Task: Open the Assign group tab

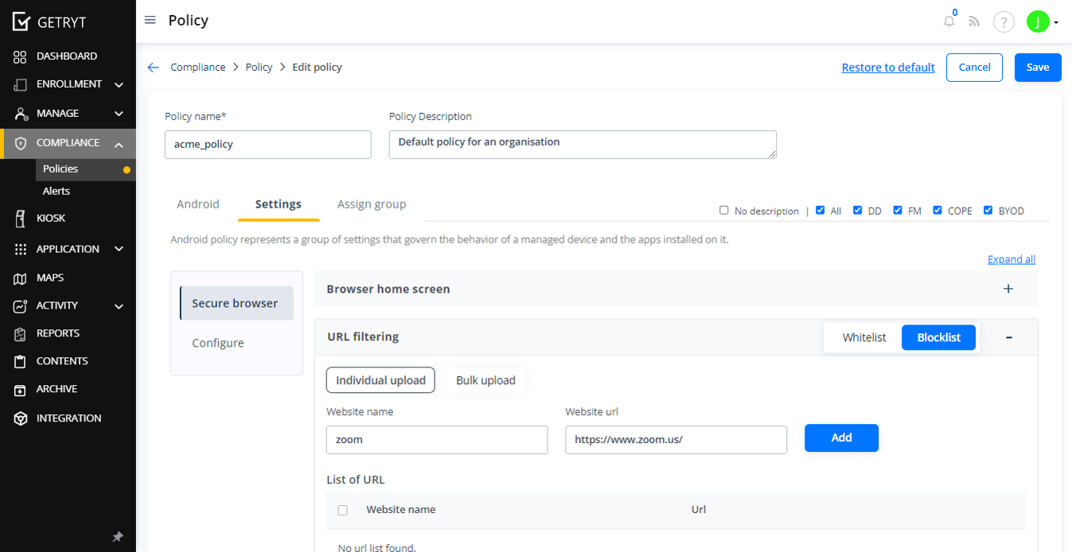Action: pyautogui.click(x=372, y=204)
